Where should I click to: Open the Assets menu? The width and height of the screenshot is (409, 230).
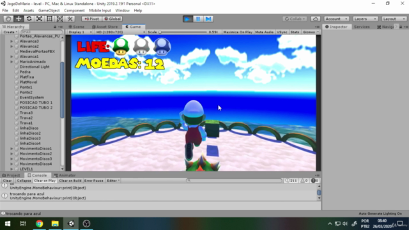click(29, 11)
